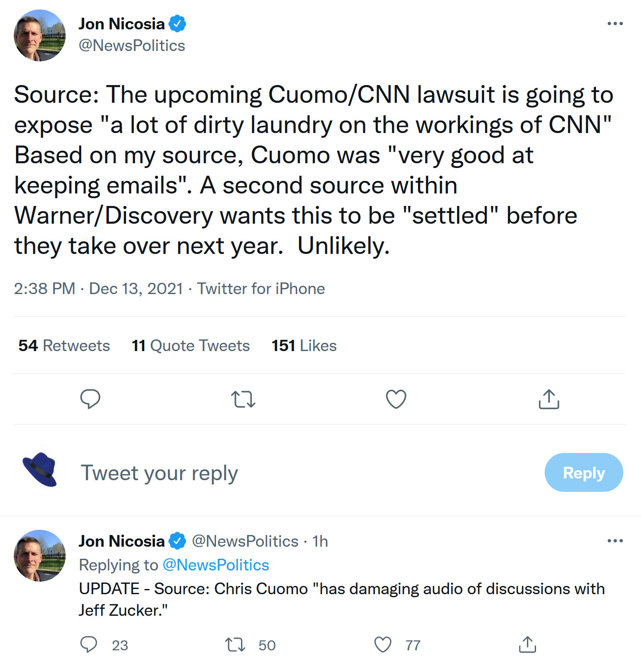Image resolution: width=641 pixels, height=665 pixels.
Task: Like the main tweet with the heart icon
Action: [396, 399]
